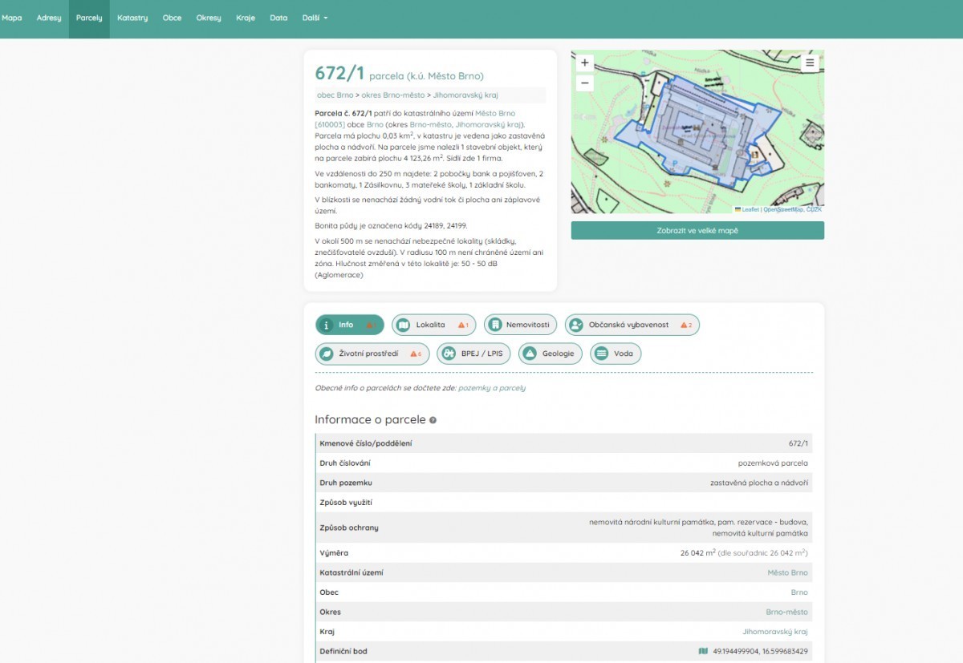
Task: Open the Voda tab
Action: point(616,354)
